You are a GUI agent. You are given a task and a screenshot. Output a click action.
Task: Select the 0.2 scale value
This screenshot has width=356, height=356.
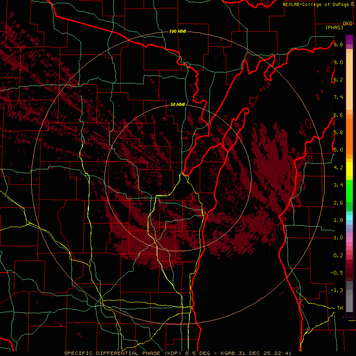[x=338, y=256]
